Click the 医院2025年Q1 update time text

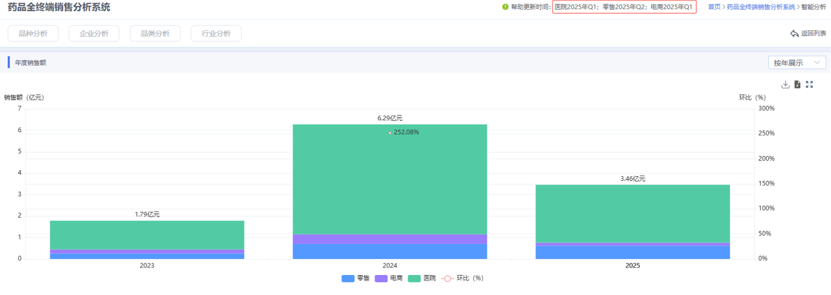(577, 7)
